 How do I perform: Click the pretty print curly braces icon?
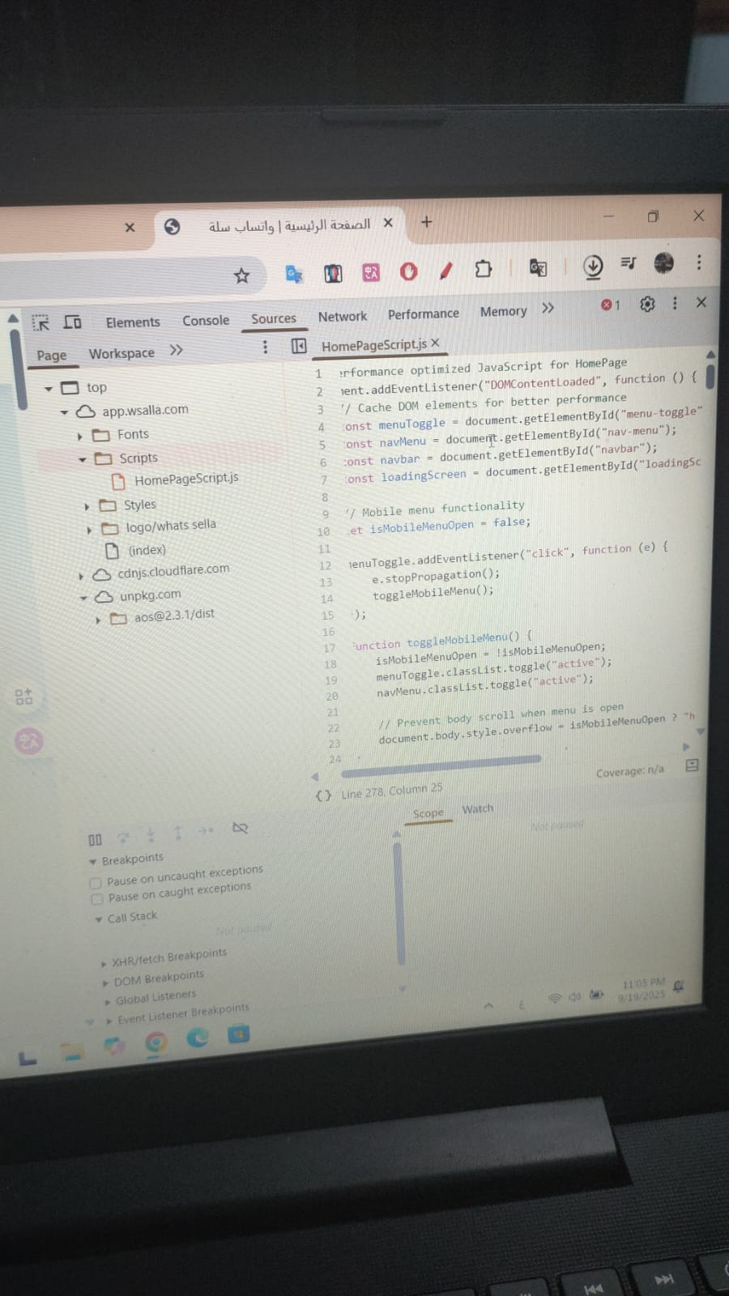point(323,795)
